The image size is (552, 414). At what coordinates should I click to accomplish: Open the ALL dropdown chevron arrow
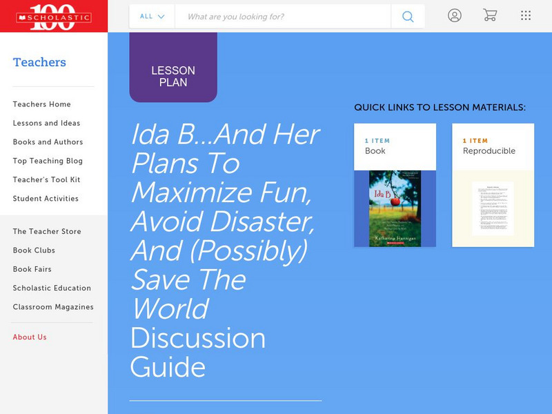(x=162, y=16)
